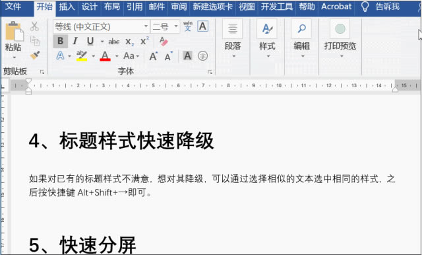Expand the 样式 styles gallery
The width and height of the screenshot is (422, 255).
(x=267, y=39)
